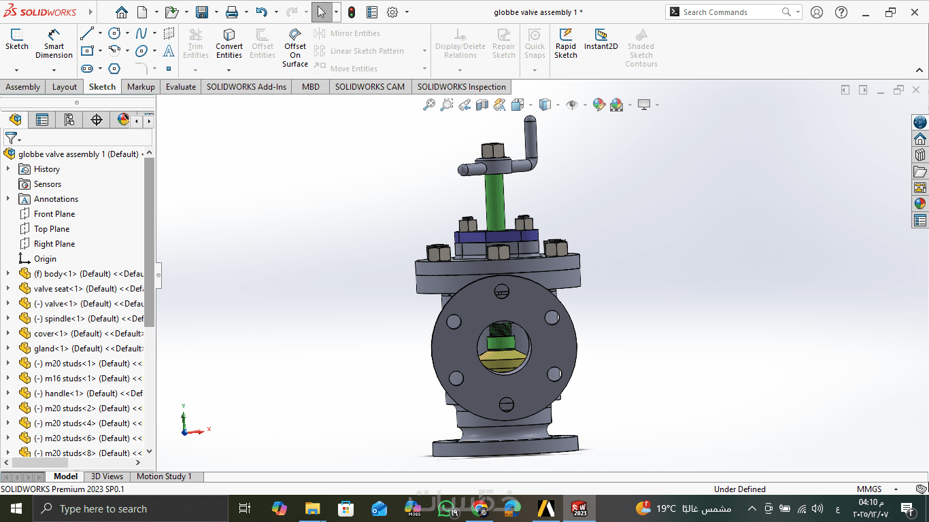Viewport: 929px width, 522px height.
Task: Open SOLIDWORKS Options gear icon
Action: pyautogui.click(x=392, y=12)
